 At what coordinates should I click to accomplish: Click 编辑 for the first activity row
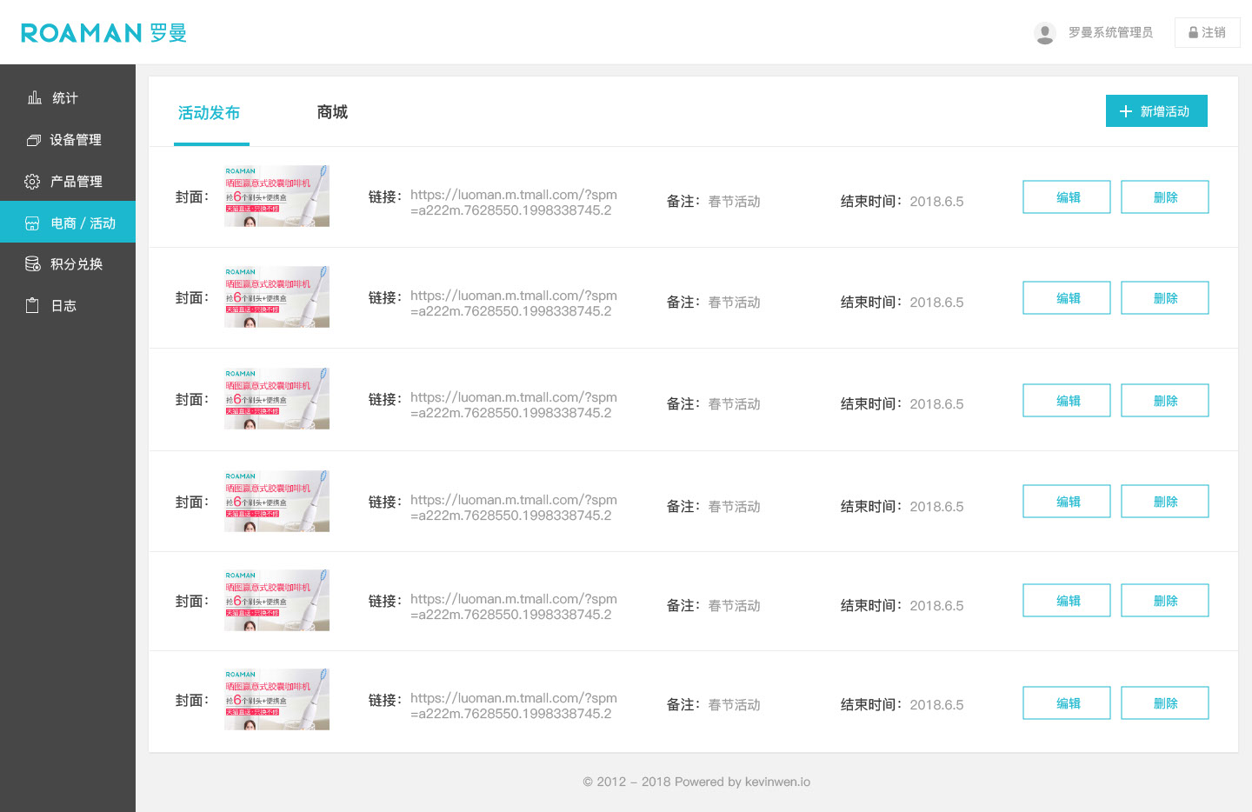[1067, 197]
